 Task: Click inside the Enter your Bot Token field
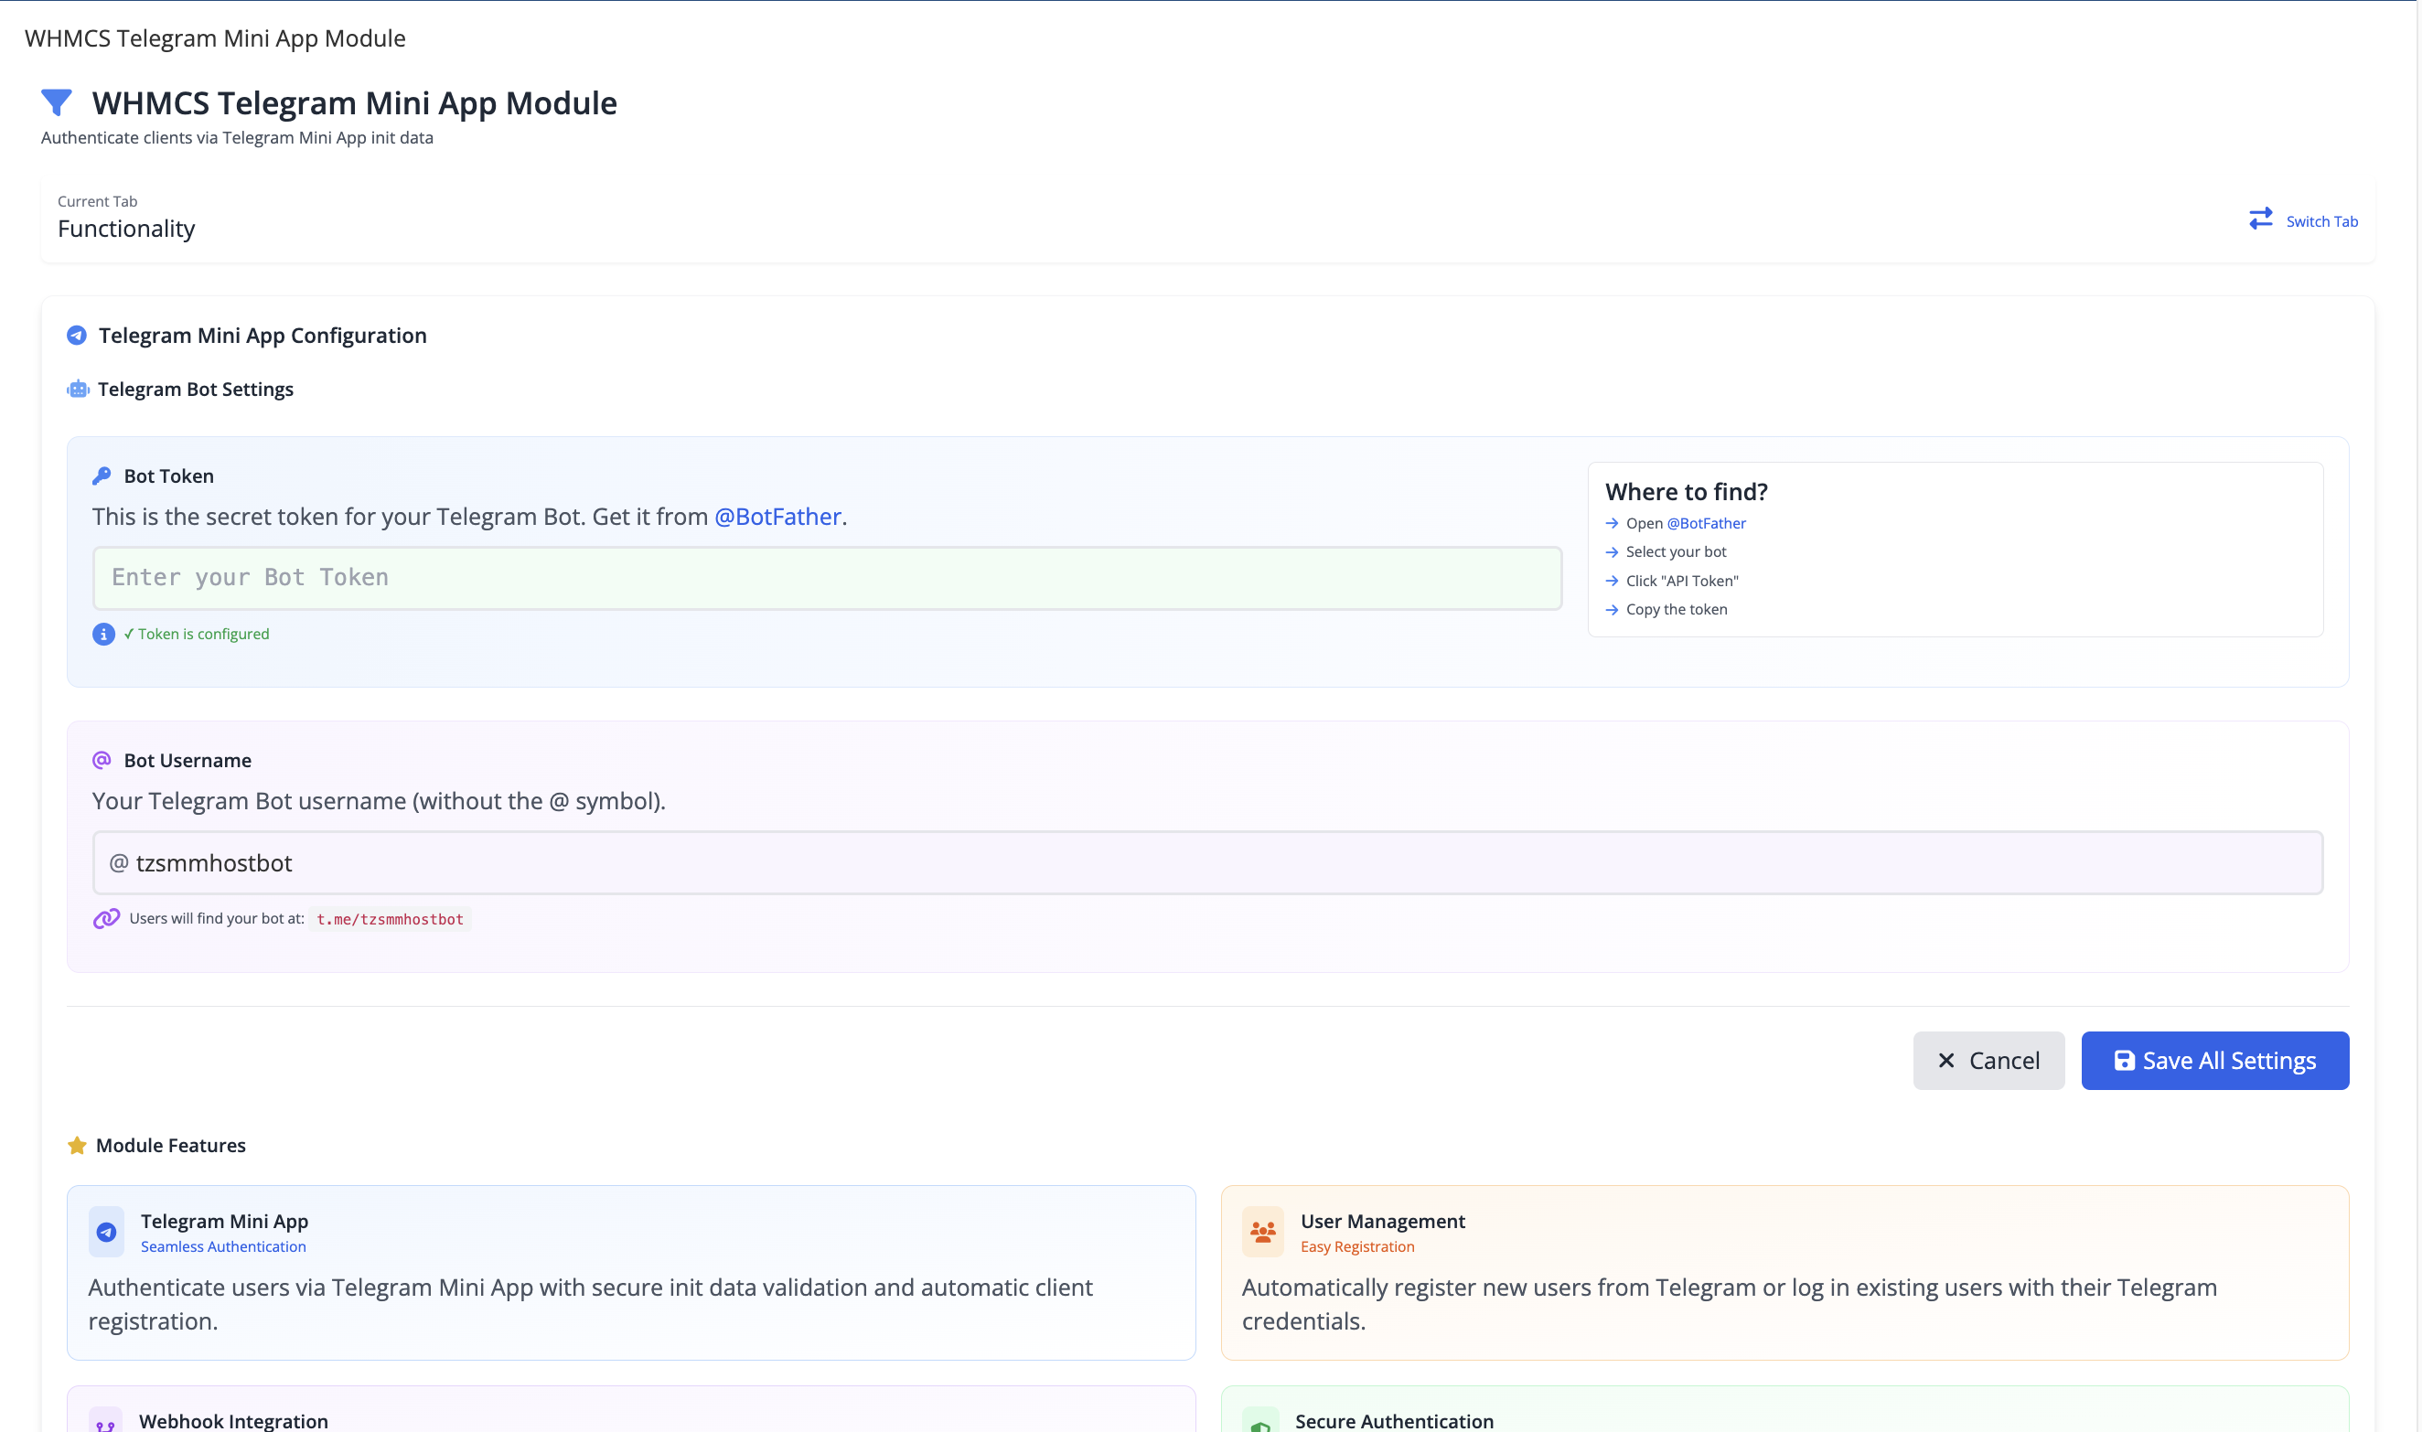coord(826,577)
